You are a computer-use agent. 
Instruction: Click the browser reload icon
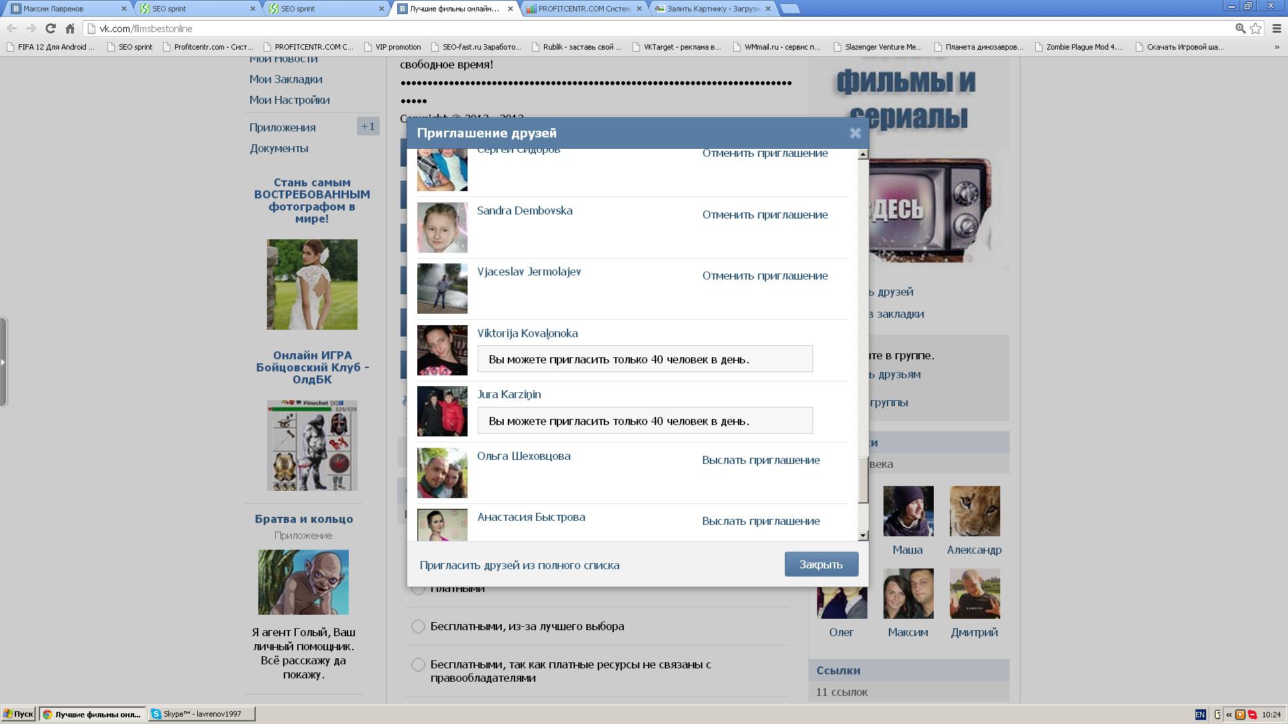point(50,28)
